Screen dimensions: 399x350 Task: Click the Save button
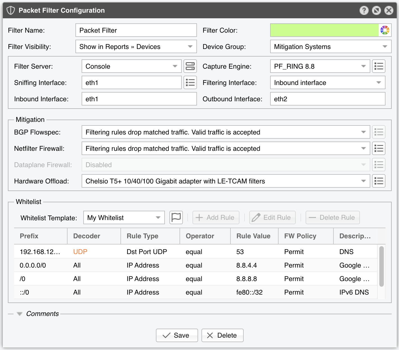[177, 335]
